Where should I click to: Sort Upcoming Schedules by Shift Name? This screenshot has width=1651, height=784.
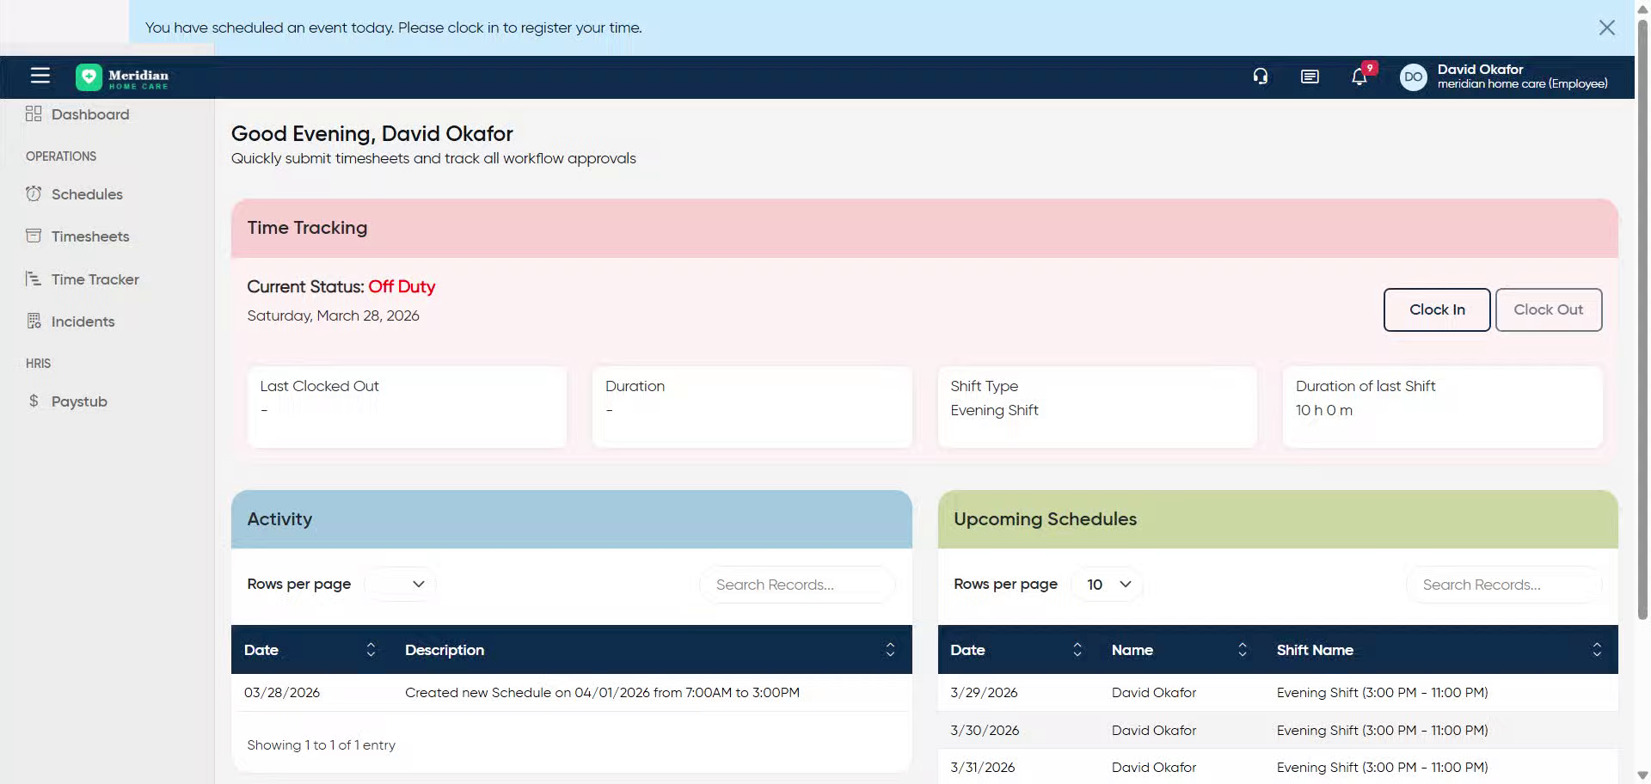(x=1596, y=650)
